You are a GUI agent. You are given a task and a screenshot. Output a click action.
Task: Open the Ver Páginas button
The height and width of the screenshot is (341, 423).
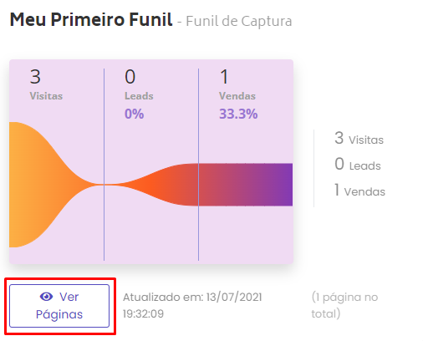click(59, 306)
